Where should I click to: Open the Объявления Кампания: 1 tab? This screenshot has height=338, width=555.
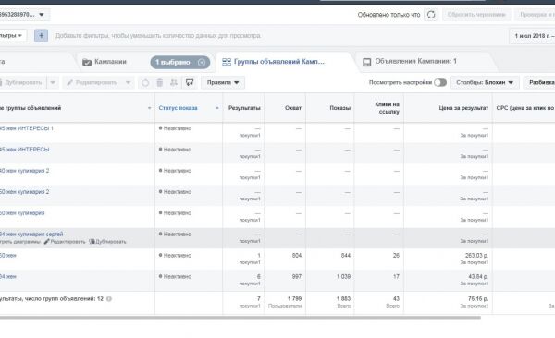point(416,62)
